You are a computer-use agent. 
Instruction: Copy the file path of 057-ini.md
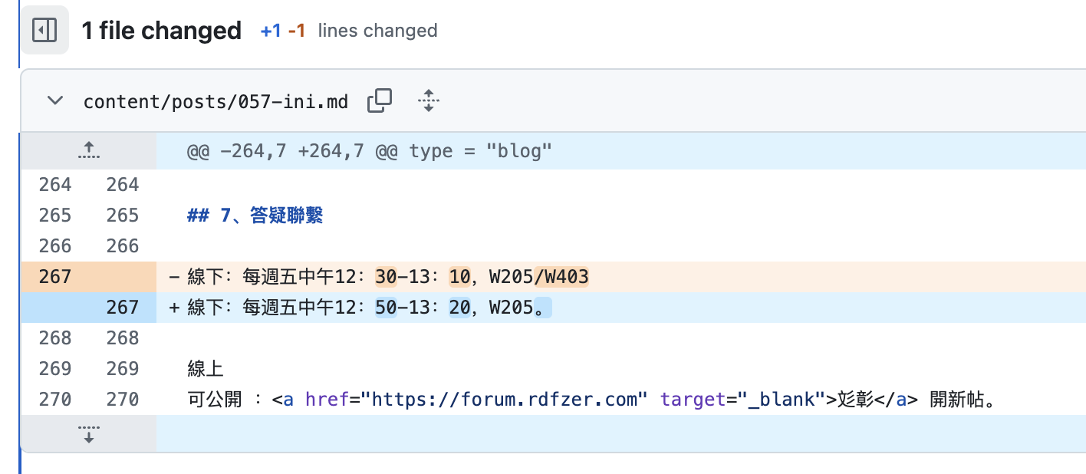(x=380, y=100)
